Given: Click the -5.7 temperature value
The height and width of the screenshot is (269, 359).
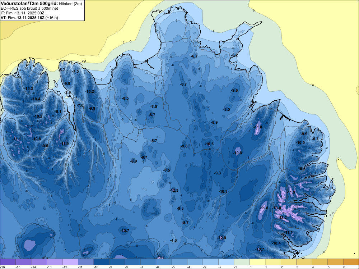Looking at the screenshot, I should [x=62, y=70].
